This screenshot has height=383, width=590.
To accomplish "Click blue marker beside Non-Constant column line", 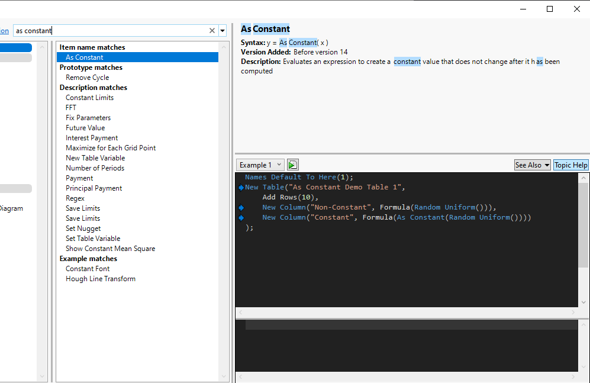I will [x=241, y=208].
